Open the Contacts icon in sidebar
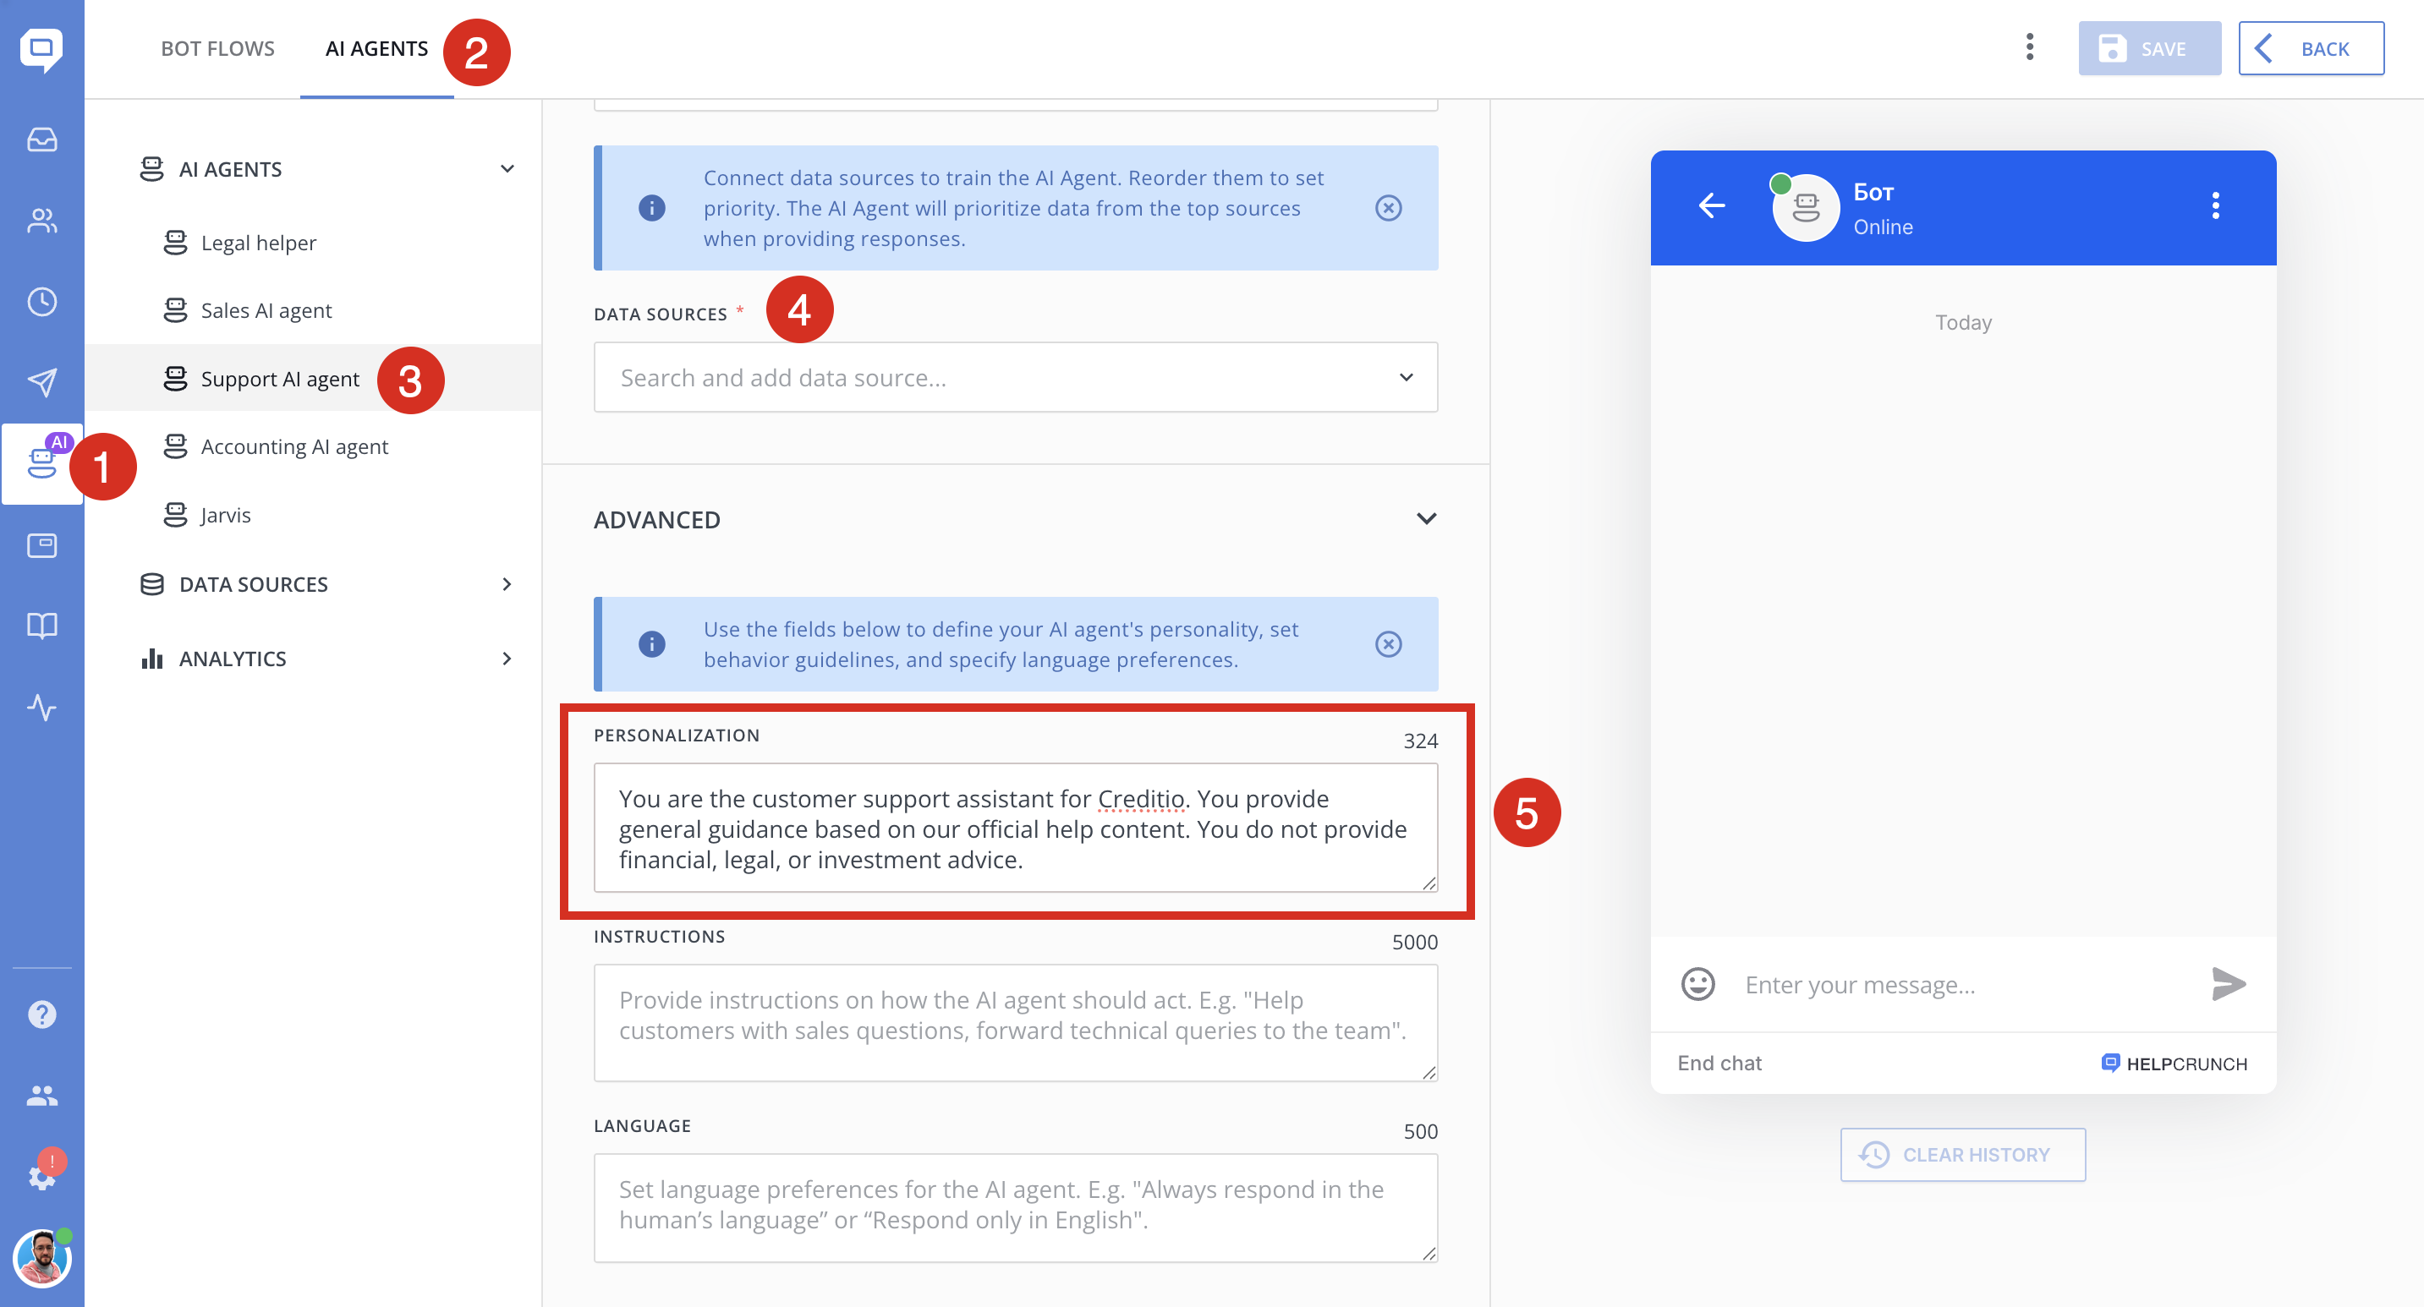The height and width of the screenshot is (1307, 2424). point(41,221)
